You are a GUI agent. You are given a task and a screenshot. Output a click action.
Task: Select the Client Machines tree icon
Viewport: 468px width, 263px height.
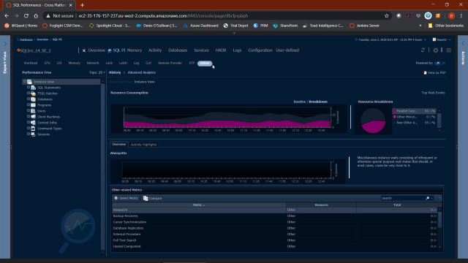pyautogui.click(x=33, y=117)
